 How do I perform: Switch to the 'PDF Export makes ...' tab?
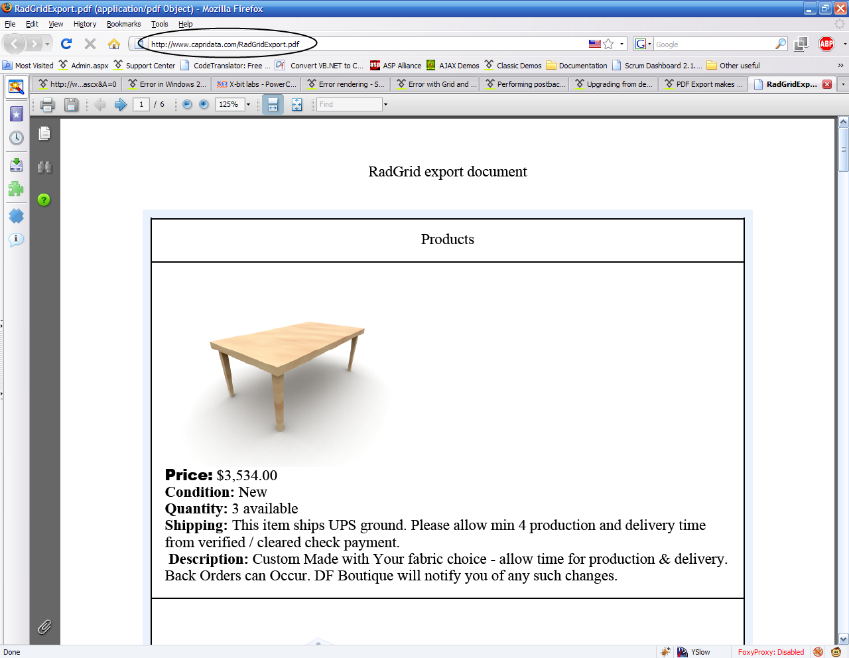coord(703,84)
